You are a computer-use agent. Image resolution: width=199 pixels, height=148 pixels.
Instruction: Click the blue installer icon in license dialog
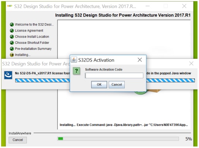coord(8,75)
